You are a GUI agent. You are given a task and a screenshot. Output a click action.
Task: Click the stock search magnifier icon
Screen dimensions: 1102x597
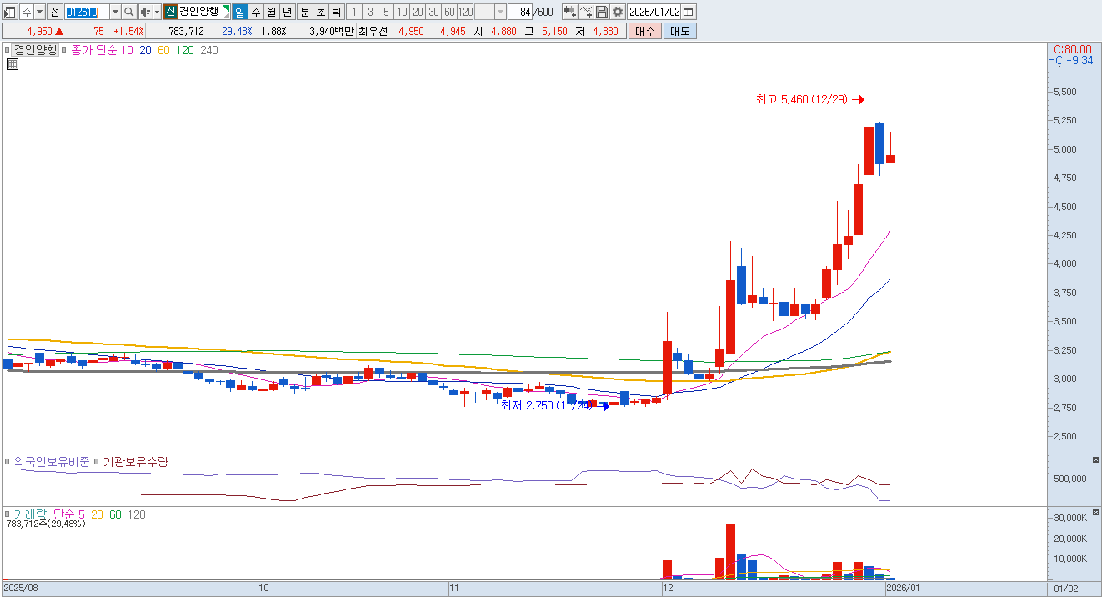point(130,12)
